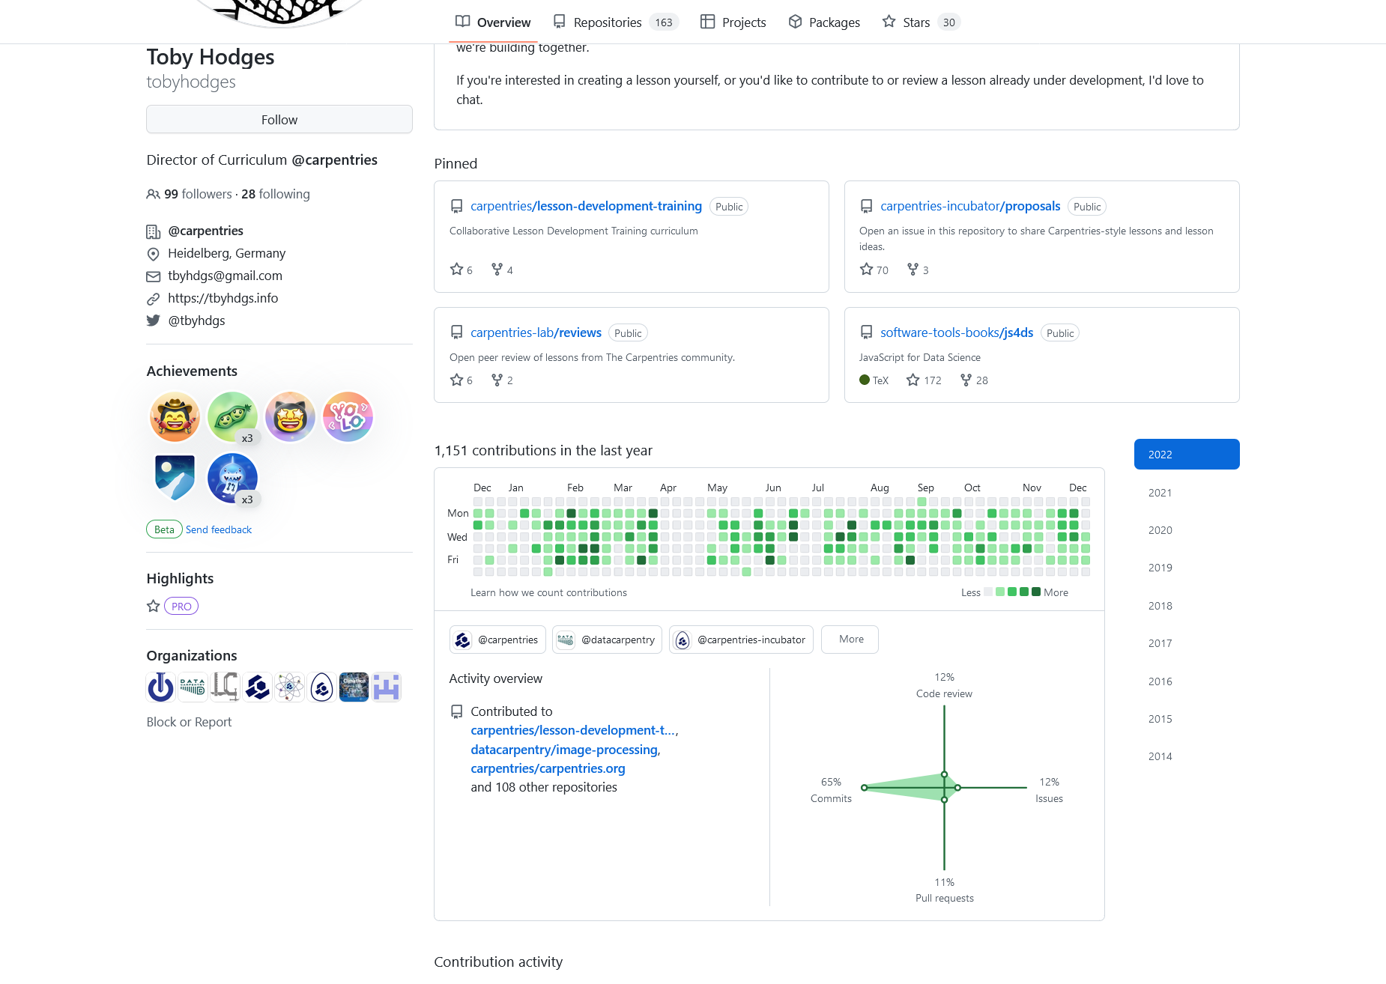The image size is (1386, 984).
Task: Click the darkest green legend square
Action: click(x=1036, y=592)
